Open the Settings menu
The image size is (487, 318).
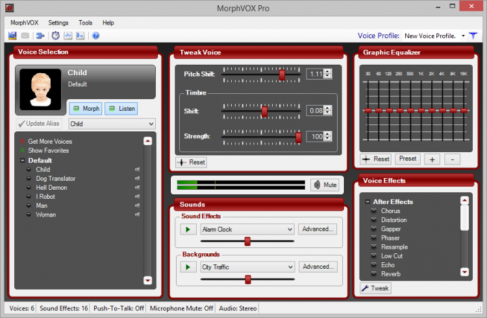click(x=58, y=23)
